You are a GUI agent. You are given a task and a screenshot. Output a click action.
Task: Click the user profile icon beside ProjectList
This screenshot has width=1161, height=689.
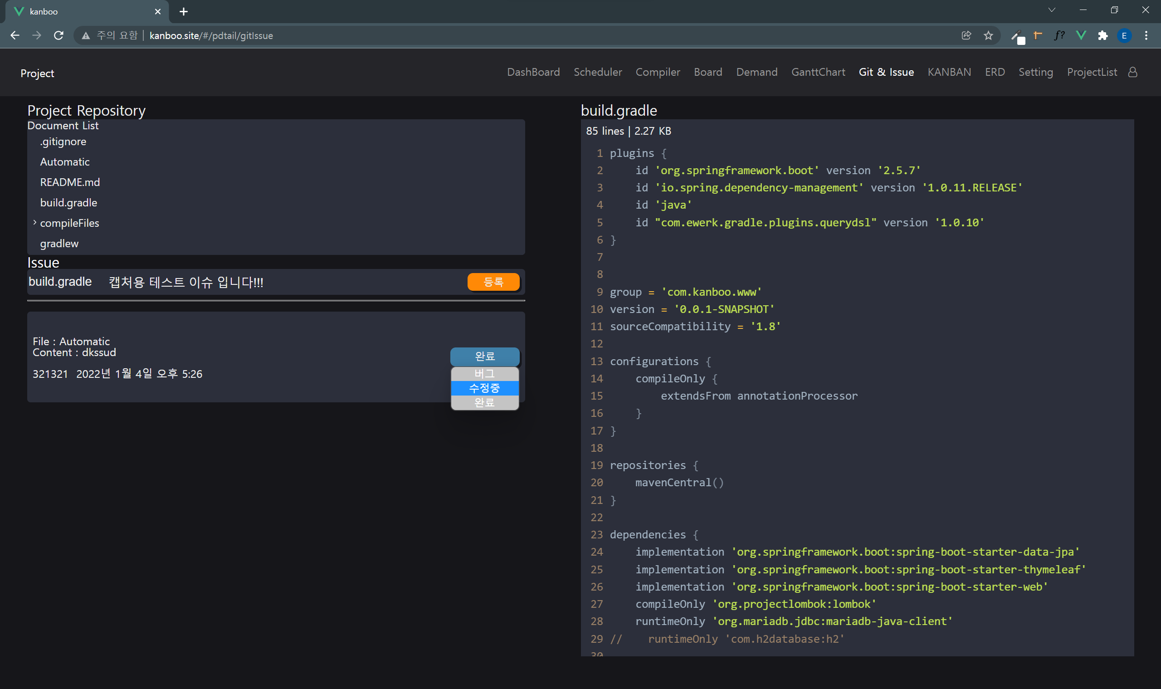point(1133,72)
